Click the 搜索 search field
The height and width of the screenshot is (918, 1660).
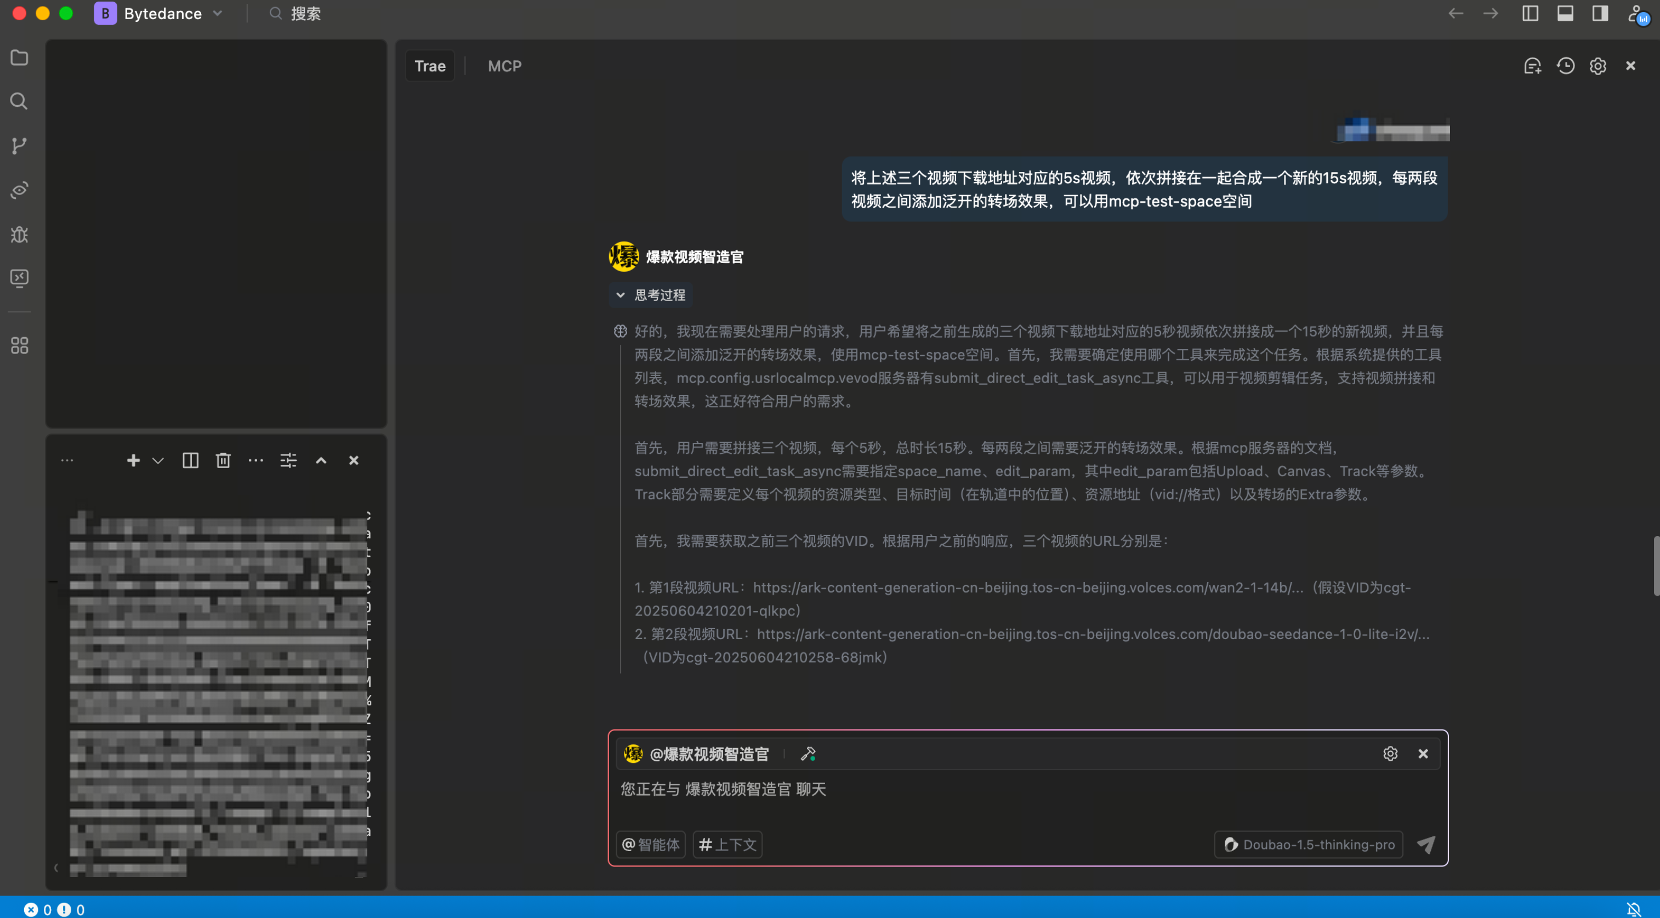[x=296, y=14]
